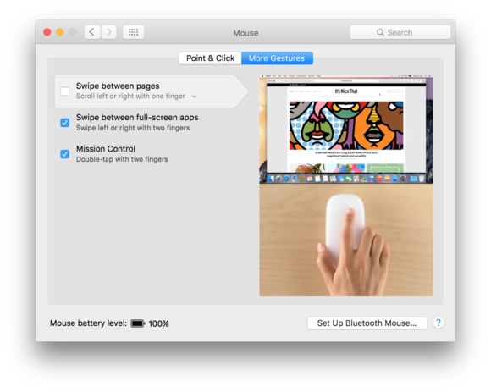491x392 pixels.
Task: Click the gesture preview video
Action: (x=346, y=185)
